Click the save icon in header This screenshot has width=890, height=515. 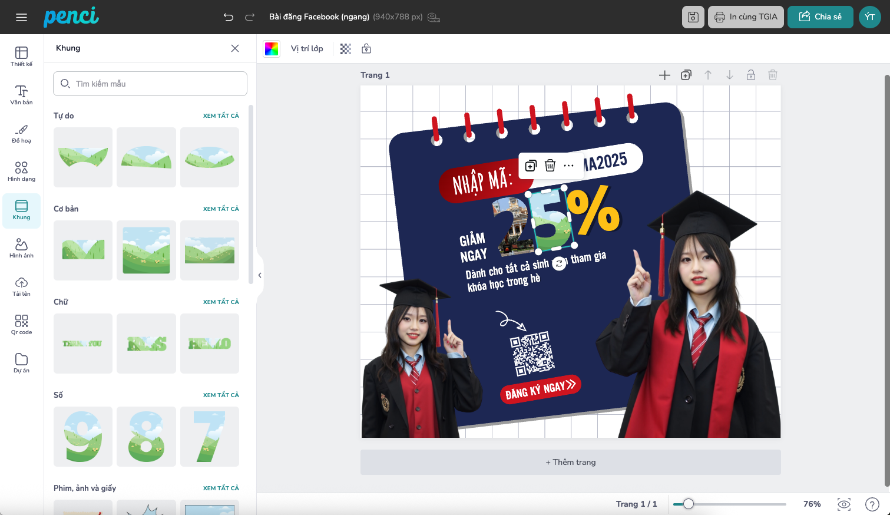pyautogui.click(x=693, y=17)
